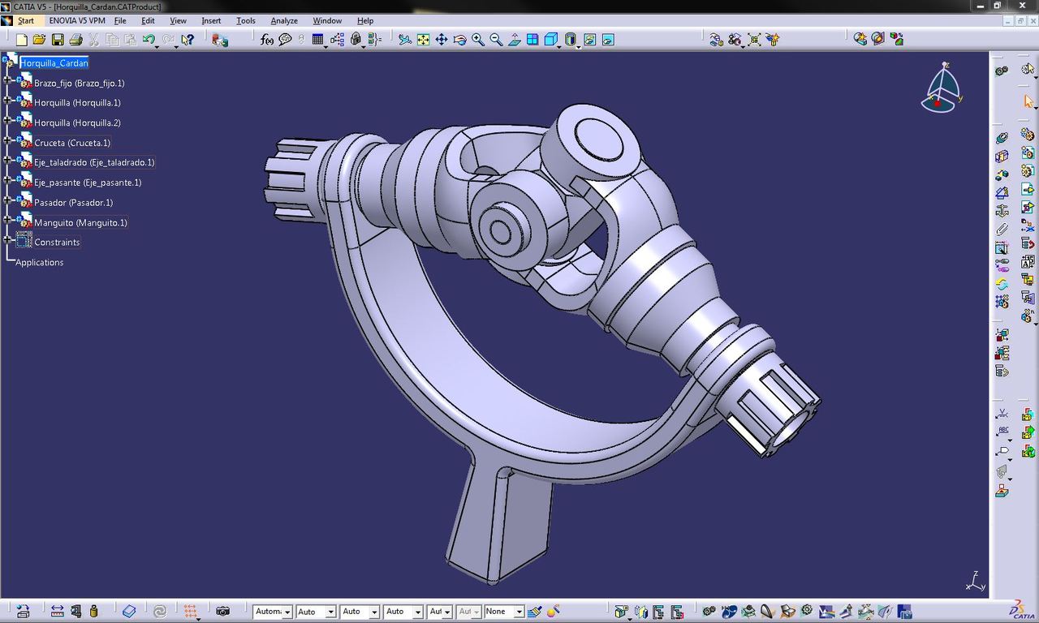The image size is (1039, 623).
Task: Save the document with floppy icon
Action: pos(58,39)
